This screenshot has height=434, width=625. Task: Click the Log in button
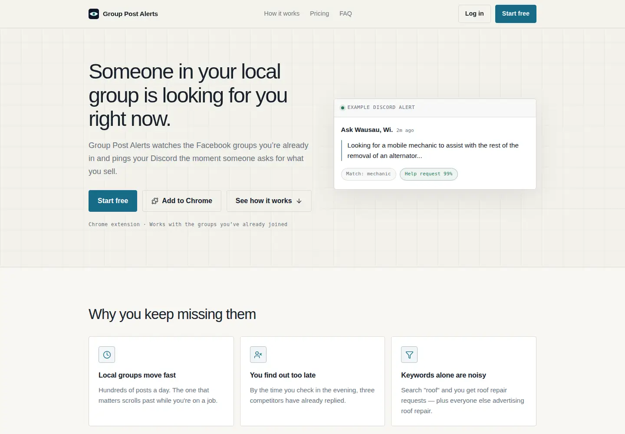click(474, 14)
